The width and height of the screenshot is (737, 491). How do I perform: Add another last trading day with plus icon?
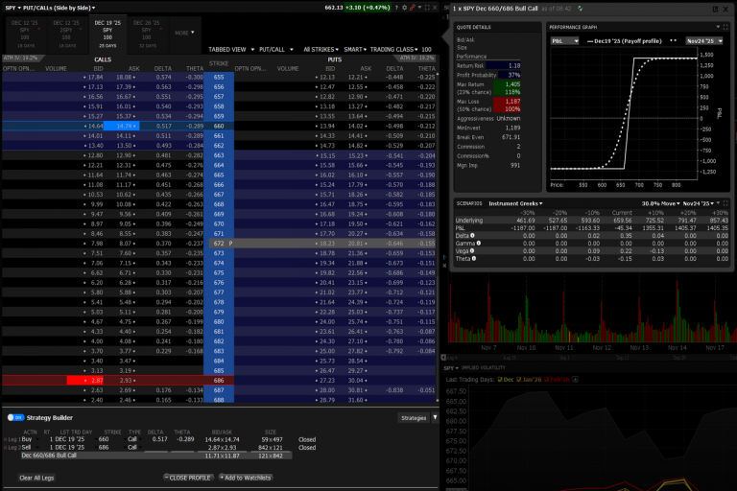(575, 379)
